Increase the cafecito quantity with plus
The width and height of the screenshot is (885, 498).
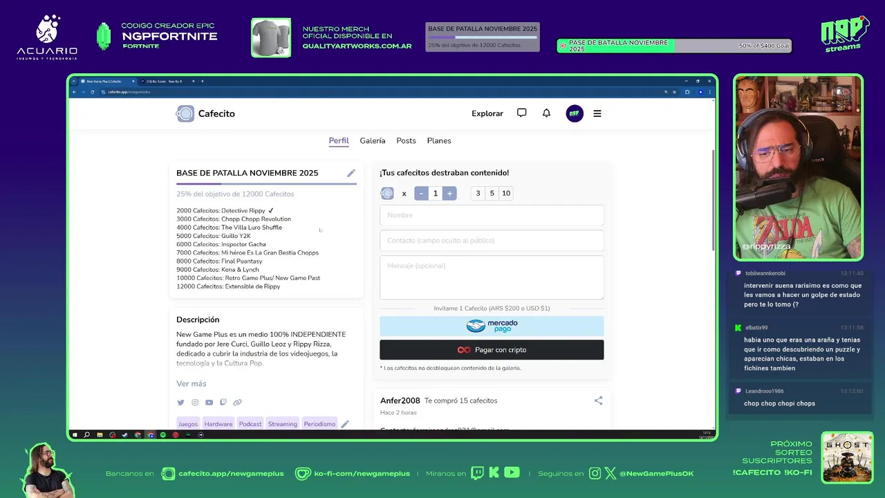449,194
